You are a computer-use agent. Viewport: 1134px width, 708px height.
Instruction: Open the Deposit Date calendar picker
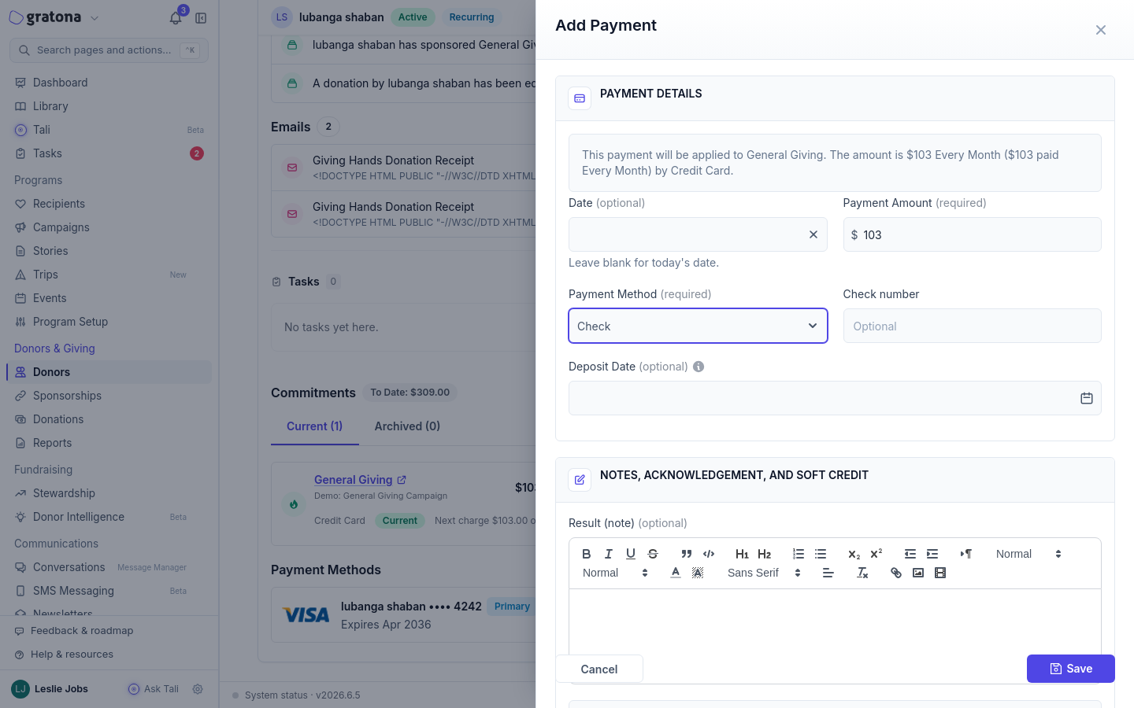coord(1087,398)
